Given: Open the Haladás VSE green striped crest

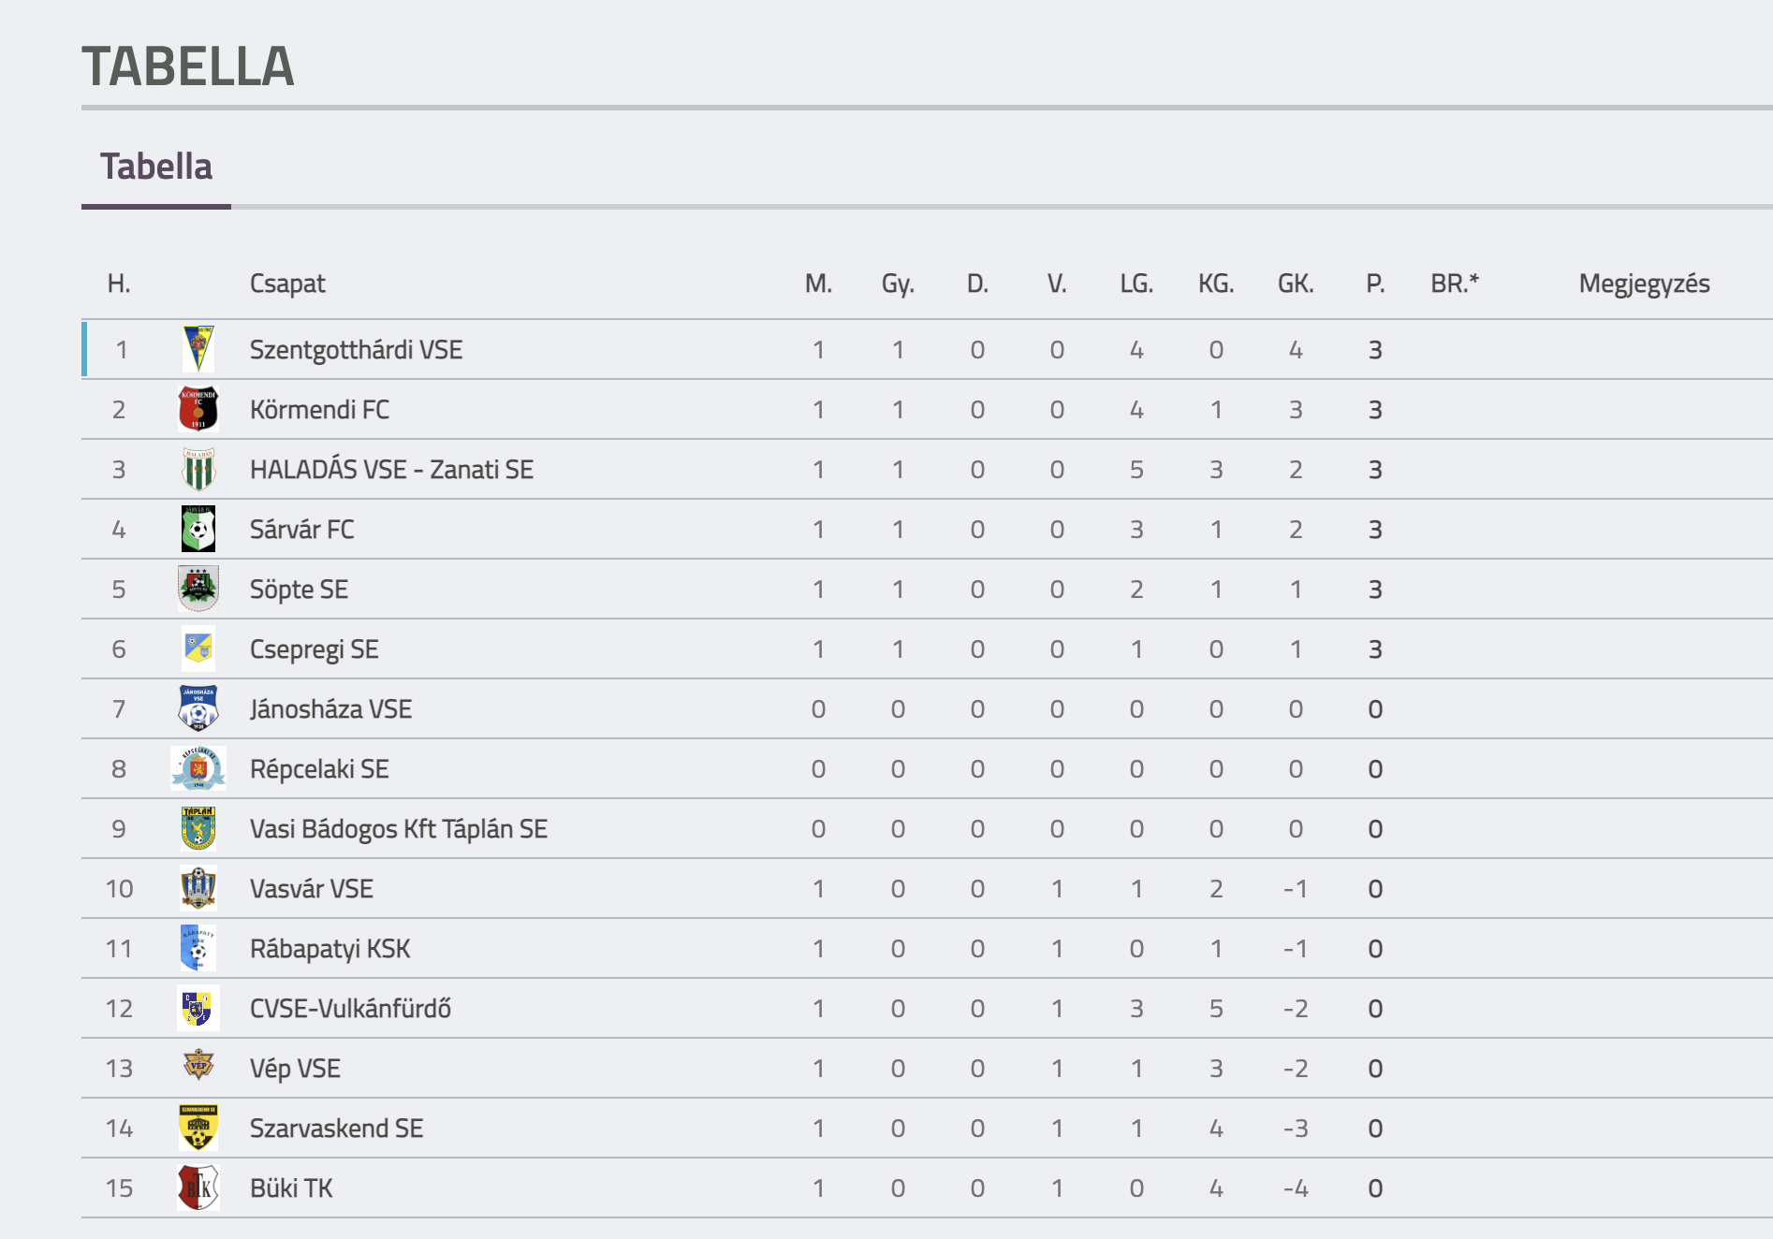Looking at the screenshot, I should [198, 469].
